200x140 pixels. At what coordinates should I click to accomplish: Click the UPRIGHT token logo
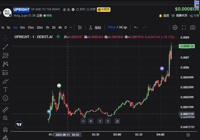(7, 13)
